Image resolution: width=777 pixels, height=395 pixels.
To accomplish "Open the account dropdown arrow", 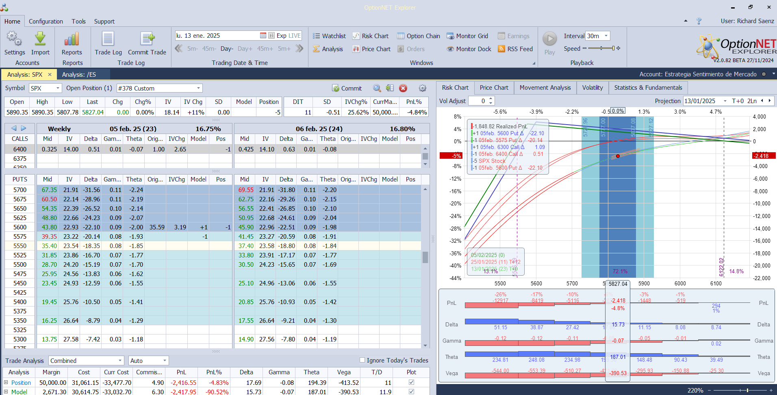I will [x=773, y=74].
